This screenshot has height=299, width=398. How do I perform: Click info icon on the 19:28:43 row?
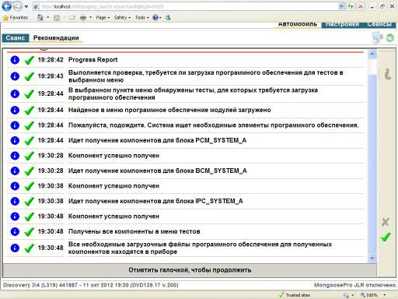click(15, 76)
